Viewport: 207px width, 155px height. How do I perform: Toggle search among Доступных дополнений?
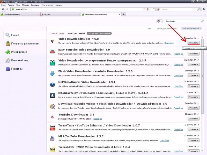click(x=99, y=33)
